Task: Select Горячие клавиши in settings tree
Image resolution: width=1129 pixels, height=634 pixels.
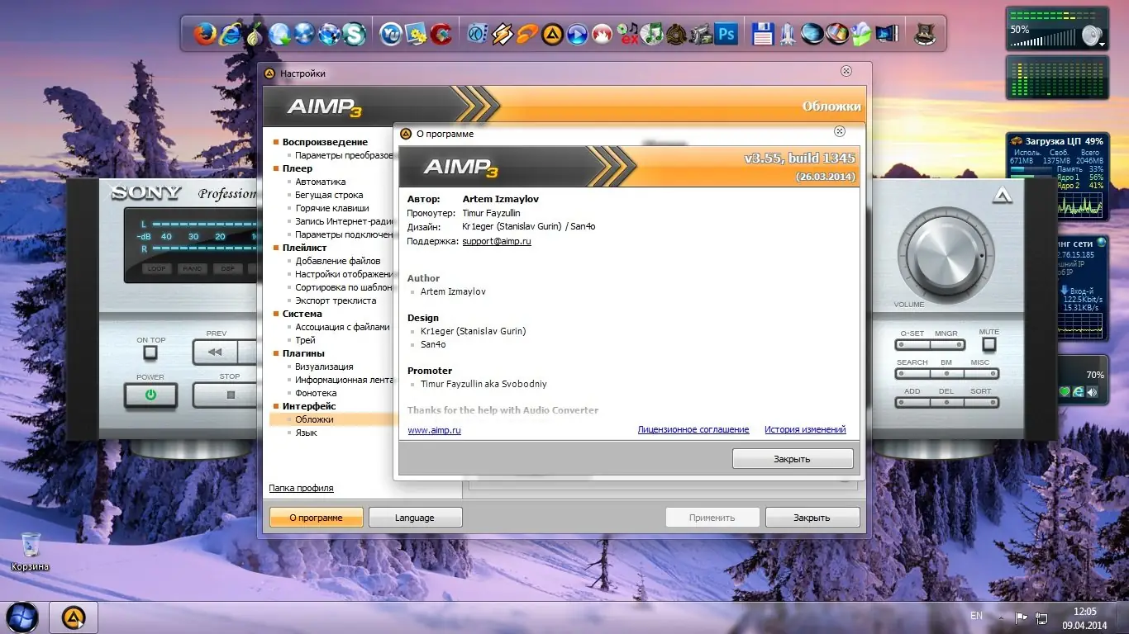Action: point(332,208)
